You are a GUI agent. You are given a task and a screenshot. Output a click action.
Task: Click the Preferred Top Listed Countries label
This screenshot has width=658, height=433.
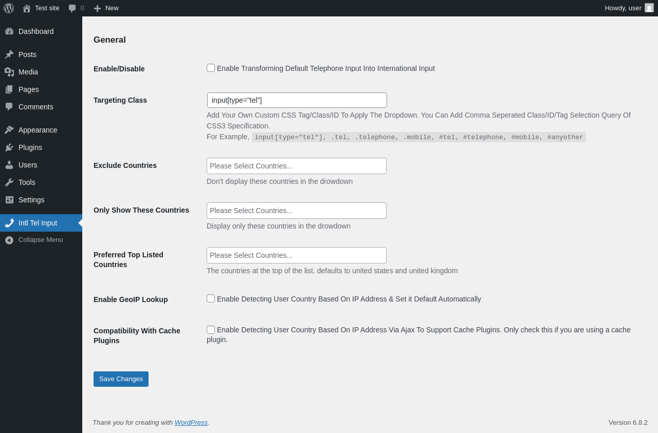(x=129, y=260)
